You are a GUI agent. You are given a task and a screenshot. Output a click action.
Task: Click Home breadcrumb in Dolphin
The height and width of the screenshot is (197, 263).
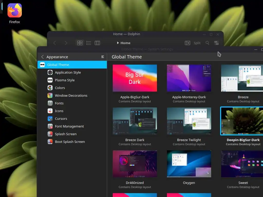tap(125, 43)
